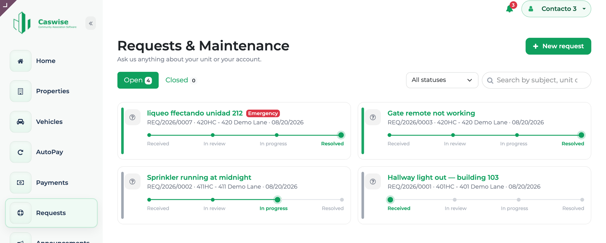Click the Requests lifebuoy icon
The width and height of the screenshot is (606, 243).
(21, 213)
